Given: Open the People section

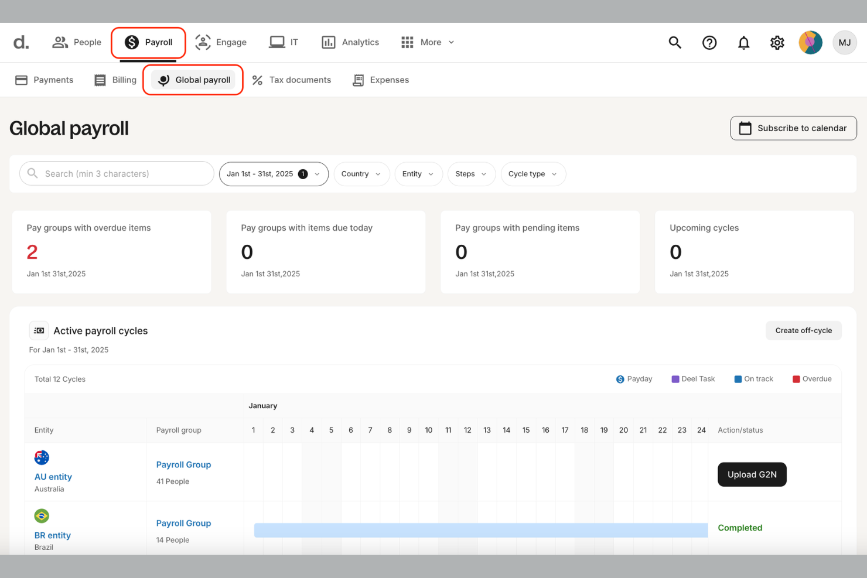Looking at the screenshot, I should point(77,42).
